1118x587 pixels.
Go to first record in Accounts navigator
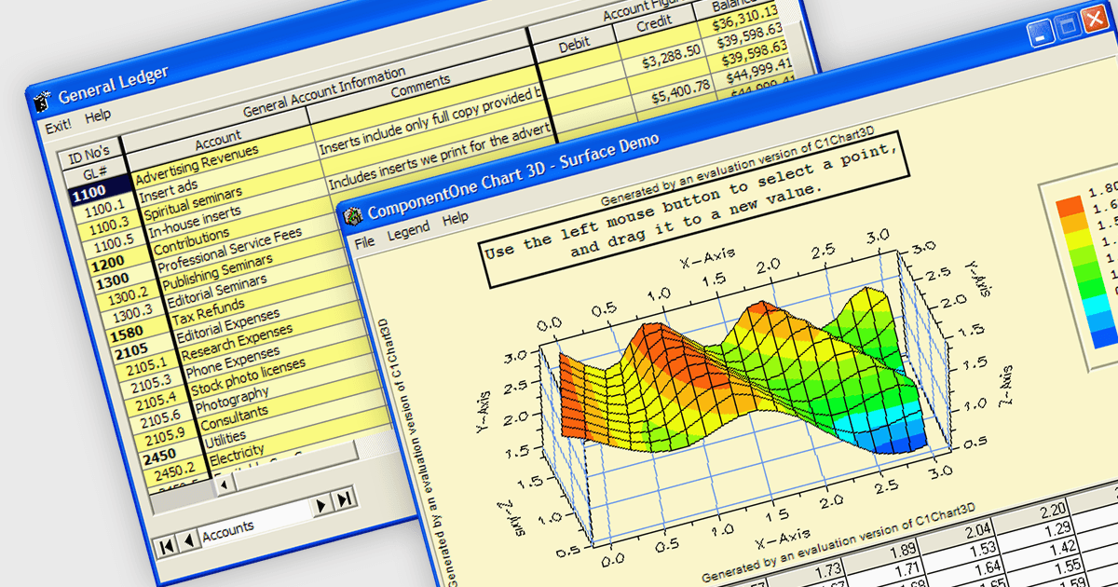click(167, 546)
